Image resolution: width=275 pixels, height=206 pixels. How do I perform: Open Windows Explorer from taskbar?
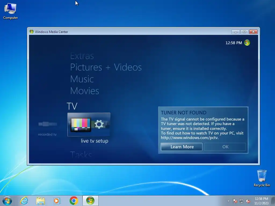point(41,201)
